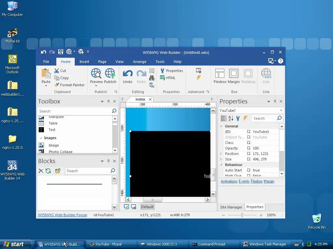
Task: Open the Toolbox panel options arrow
Action: 102,101
